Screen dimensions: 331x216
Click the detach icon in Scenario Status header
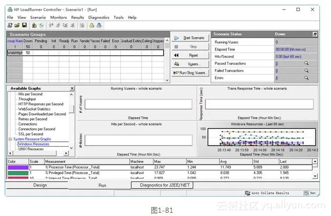click(315, 34)
